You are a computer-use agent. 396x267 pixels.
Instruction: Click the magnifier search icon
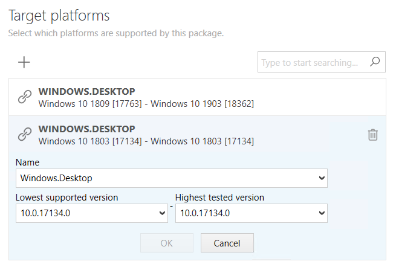[x=375, y=62]
